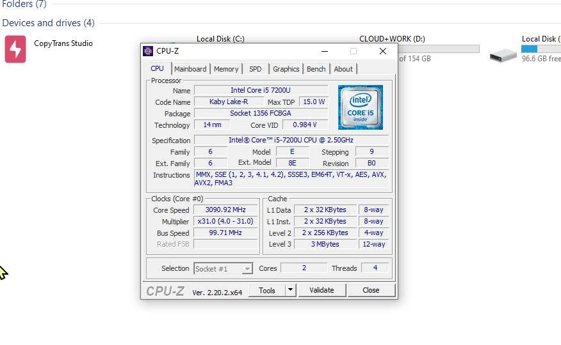Click the Core Speed value 3090.92 MHz
This screenshot has width=561, height=345.
[225, 210]
